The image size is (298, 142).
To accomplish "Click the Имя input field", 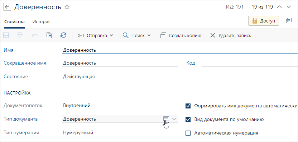I will click(180, 50).
